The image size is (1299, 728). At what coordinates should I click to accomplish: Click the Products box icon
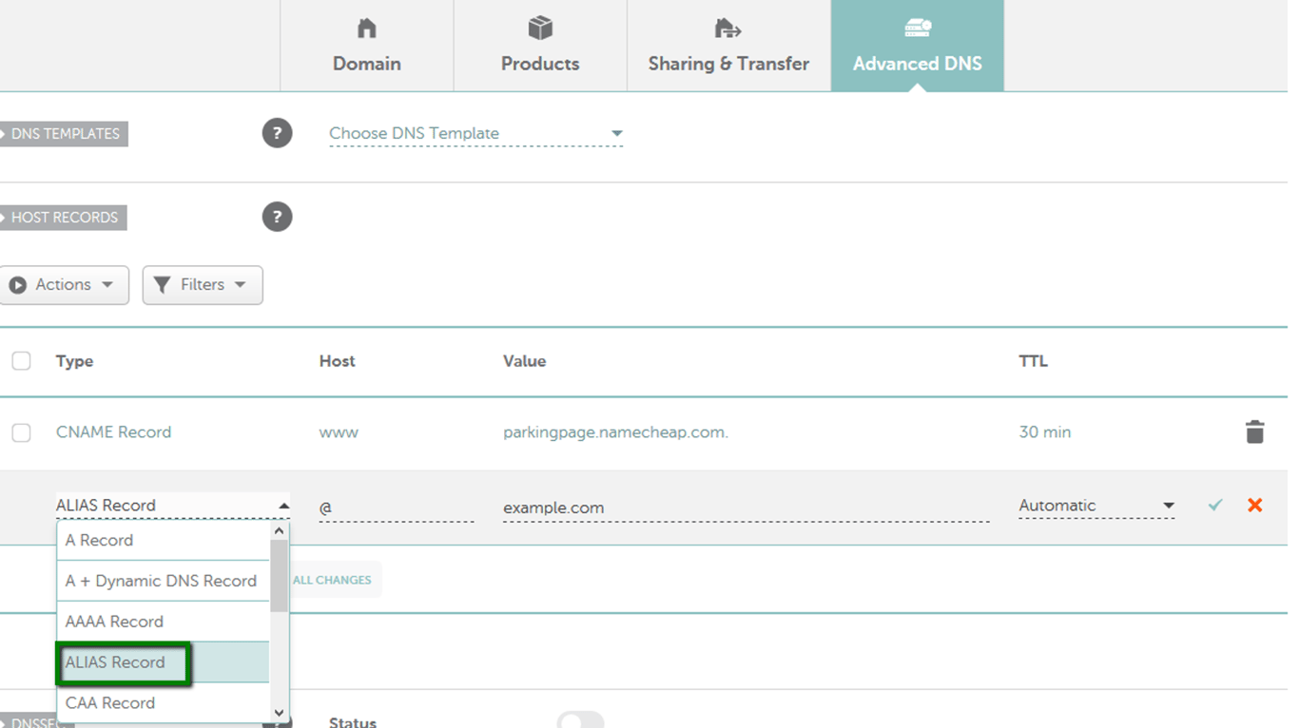540,29
